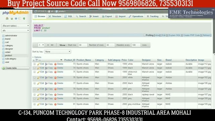The width and height of the screenshot is (215, 121).
Task: Click the Show button
Action: coord(63,45)
